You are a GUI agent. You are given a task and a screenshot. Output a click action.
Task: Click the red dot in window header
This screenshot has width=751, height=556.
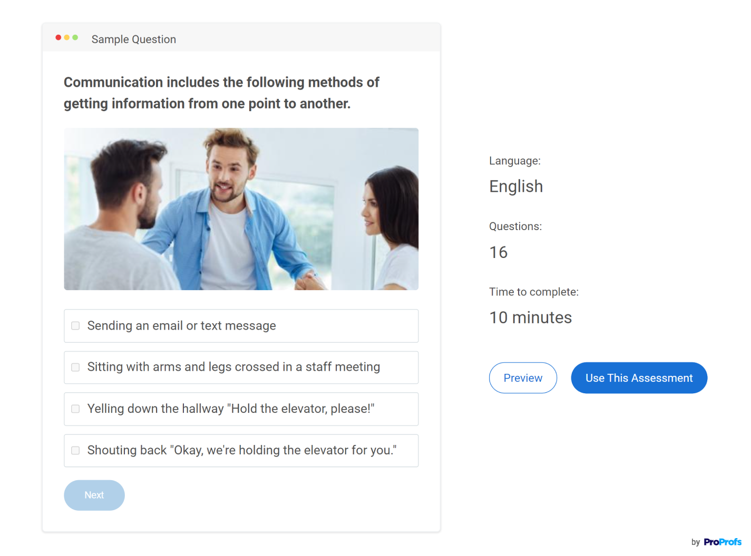[58, 37]
